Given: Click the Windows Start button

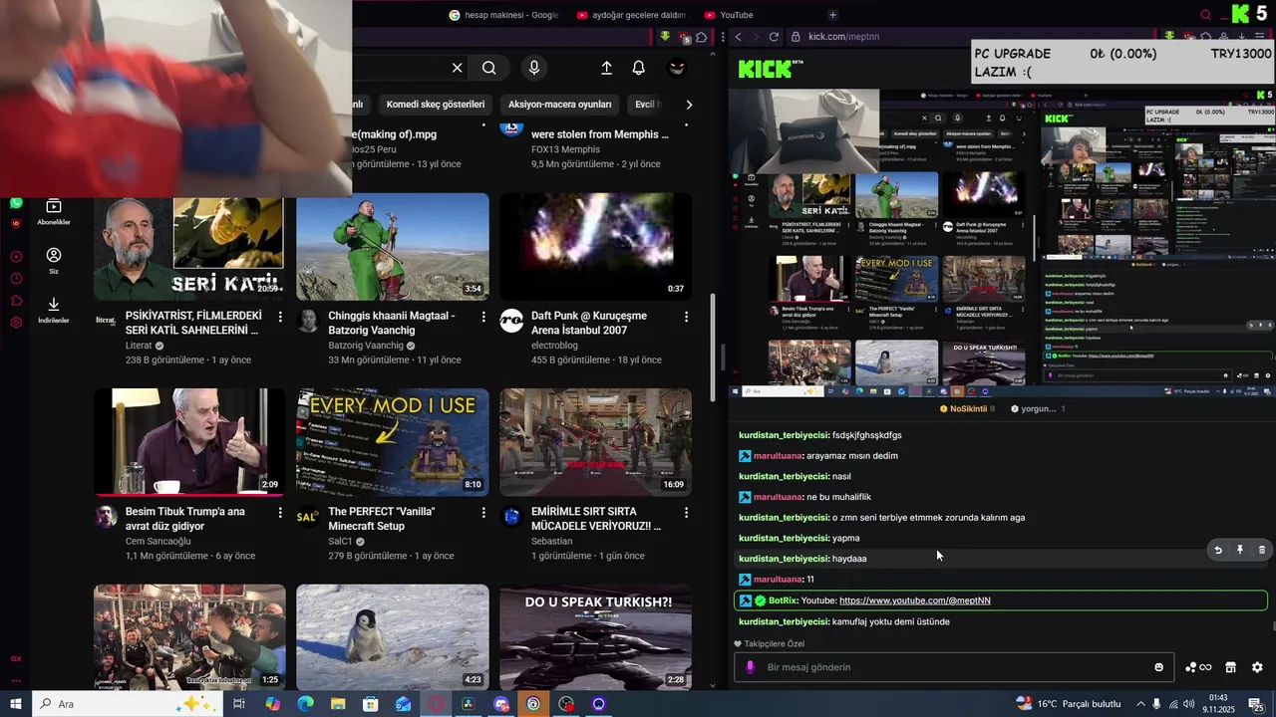Looking at the screenshot, I should click(16, 704).
